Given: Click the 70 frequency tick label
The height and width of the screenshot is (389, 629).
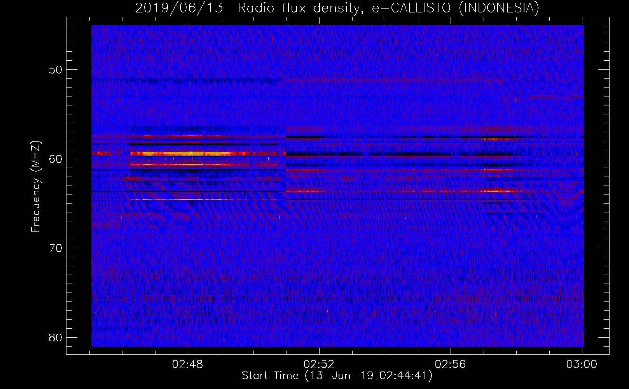Looking at the screenshot, I should click(x=56, y=248).
